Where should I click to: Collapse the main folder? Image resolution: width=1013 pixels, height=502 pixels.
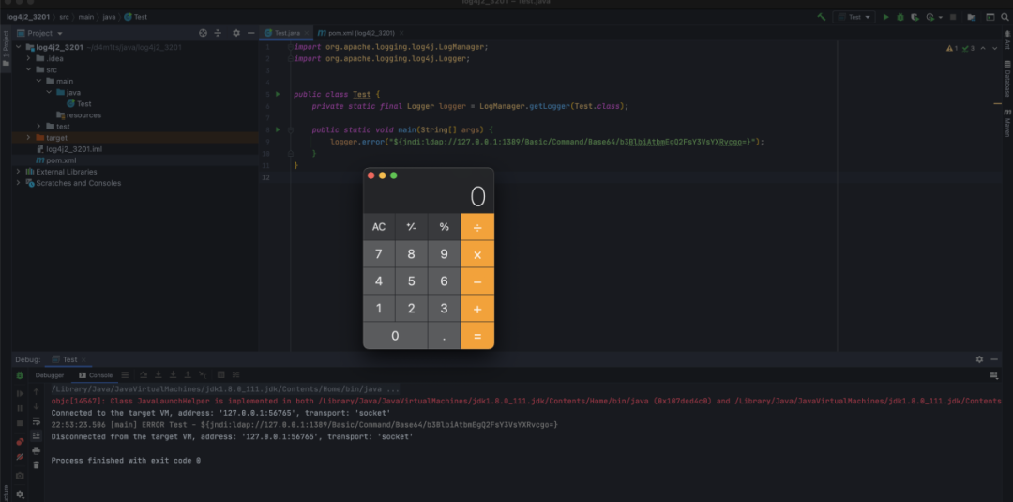[x=39, y=81]
